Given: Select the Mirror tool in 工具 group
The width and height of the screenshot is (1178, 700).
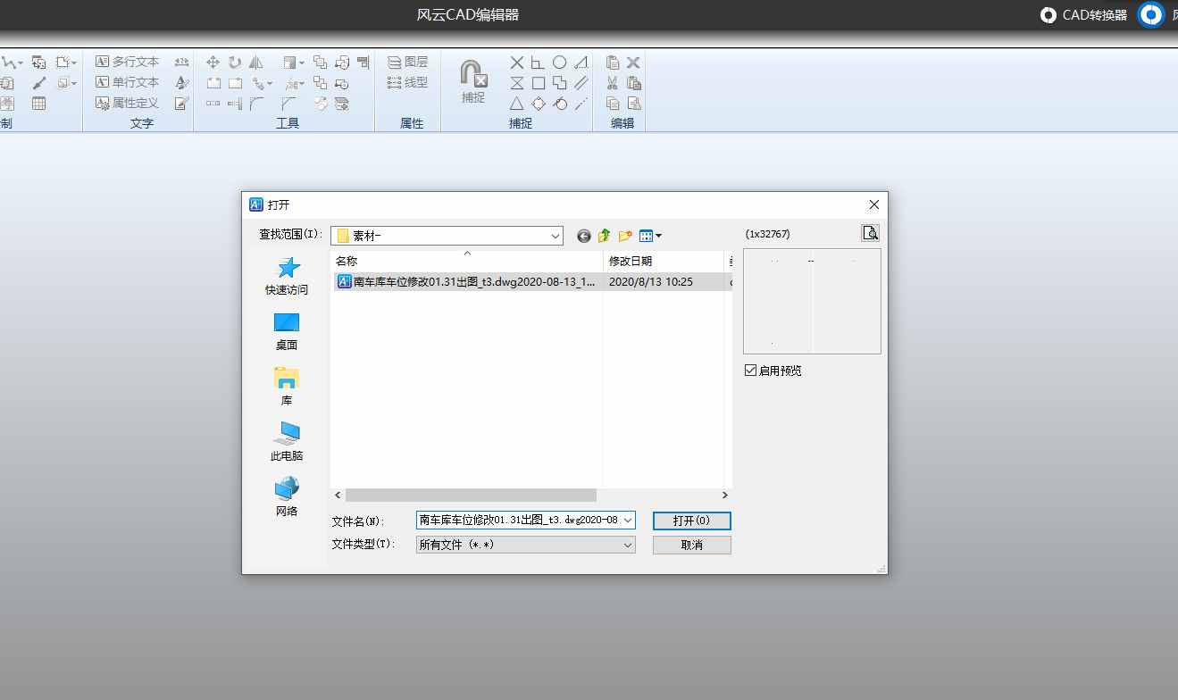Looking at the screenshot, I should point(256,62).
